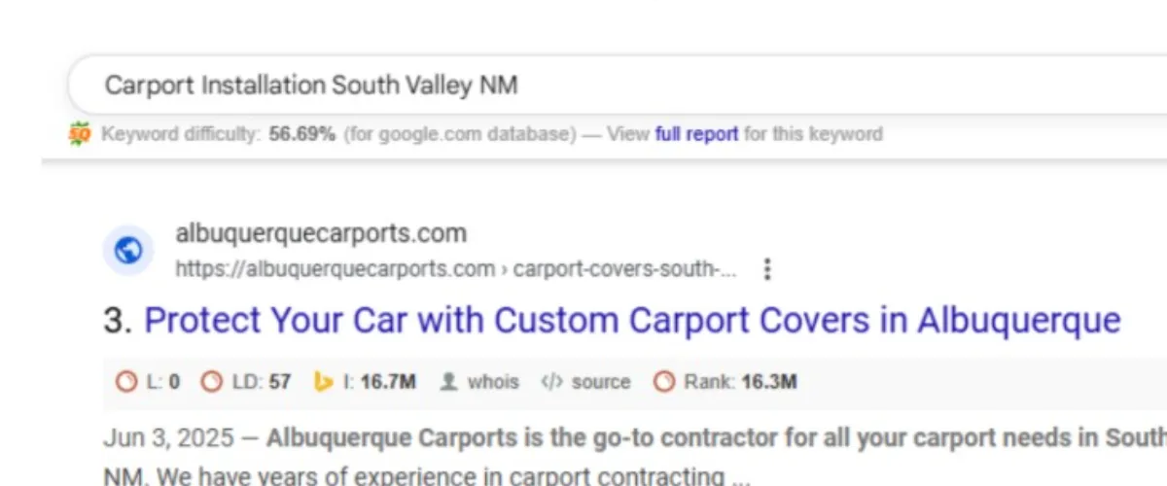Image resolution: width=1167 pixels, height=486 pixels.
Task: Click the circular icon next to Rank
Action: tap(664, 382)
